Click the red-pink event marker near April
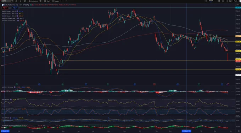The width and height of the screenshot is (241, 133). tap(228, 84)
